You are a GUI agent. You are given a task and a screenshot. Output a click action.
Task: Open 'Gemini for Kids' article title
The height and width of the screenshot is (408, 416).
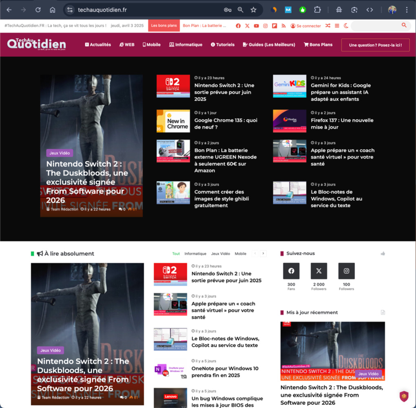[x=341, y=92]
